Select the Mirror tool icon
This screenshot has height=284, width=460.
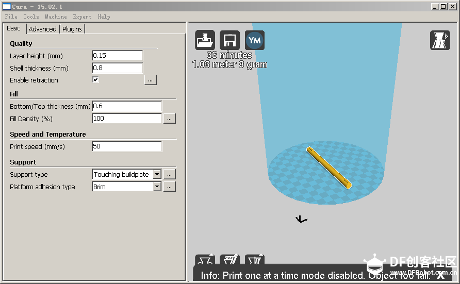(255, 260)
